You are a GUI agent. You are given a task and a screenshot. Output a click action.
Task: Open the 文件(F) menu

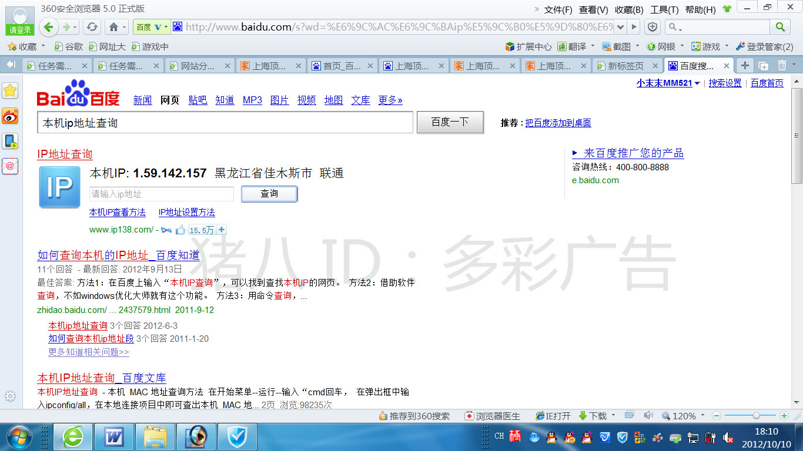558,9
